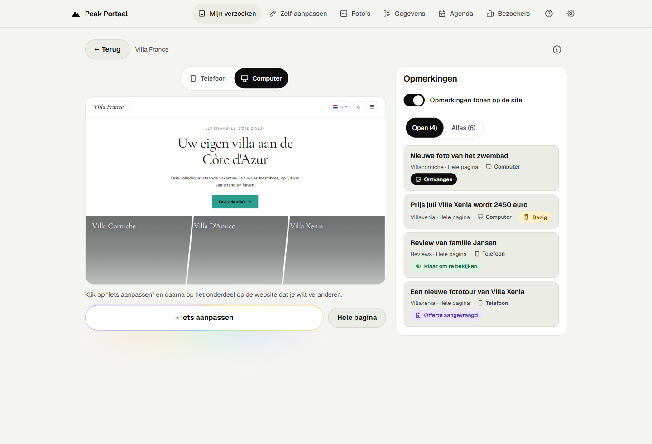Open Een nieuwe fototour van Villa Xenia remark
Screen dimensions: 652x444
481,304
